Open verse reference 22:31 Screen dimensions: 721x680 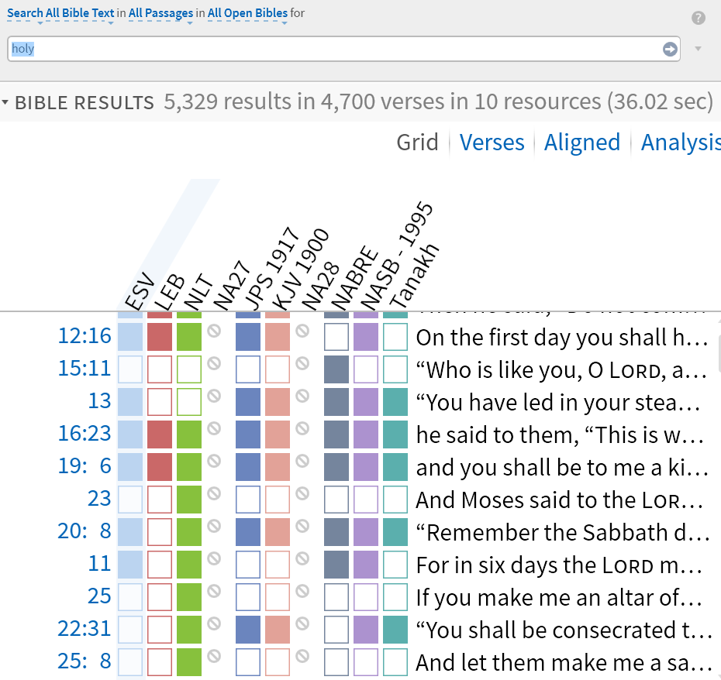click(x=85, y=629)
